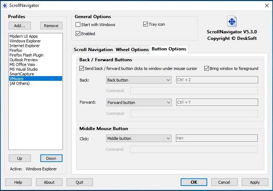Apply the current settings
This screenshot has width=273, height=191.
pyautogui.click(x=255, y=182)
